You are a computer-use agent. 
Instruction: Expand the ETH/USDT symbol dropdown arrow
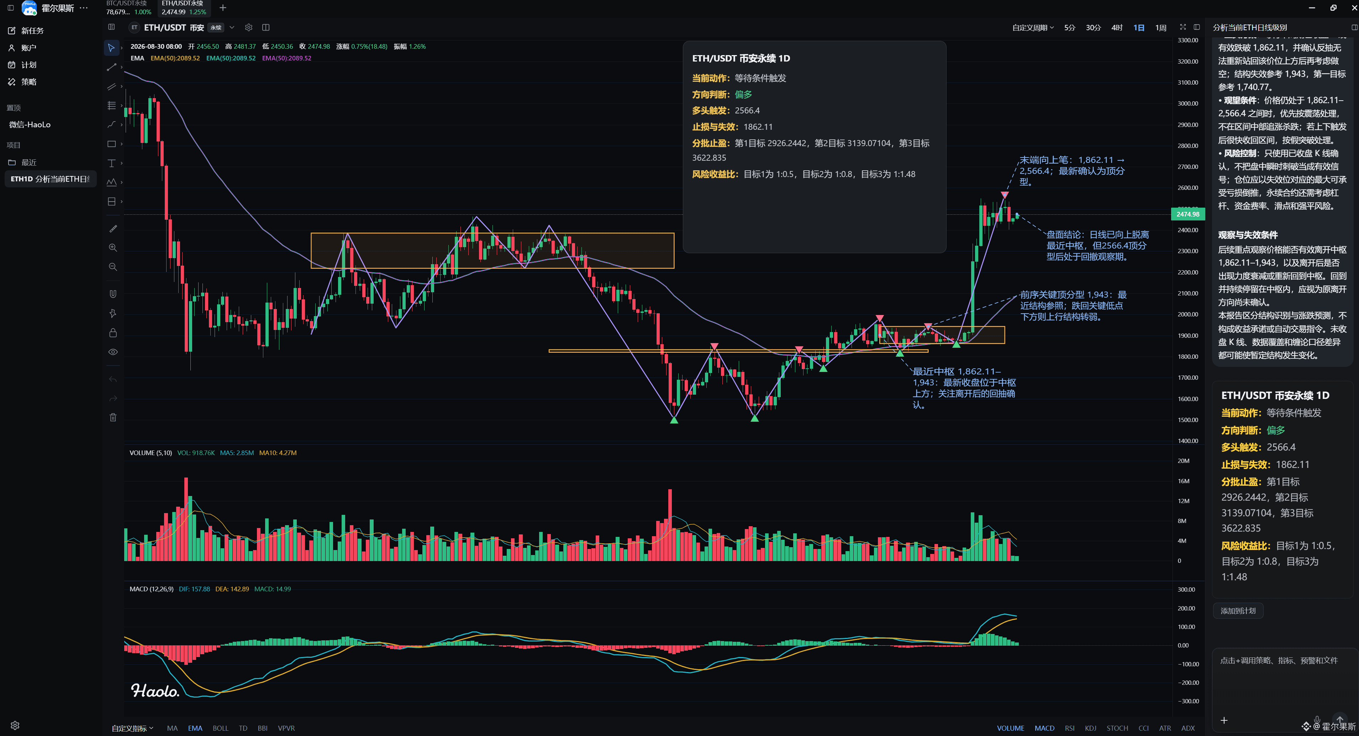[232, 27]
